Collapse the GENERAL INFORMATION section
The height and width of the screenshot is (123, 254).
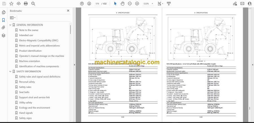tap(10, 25)
